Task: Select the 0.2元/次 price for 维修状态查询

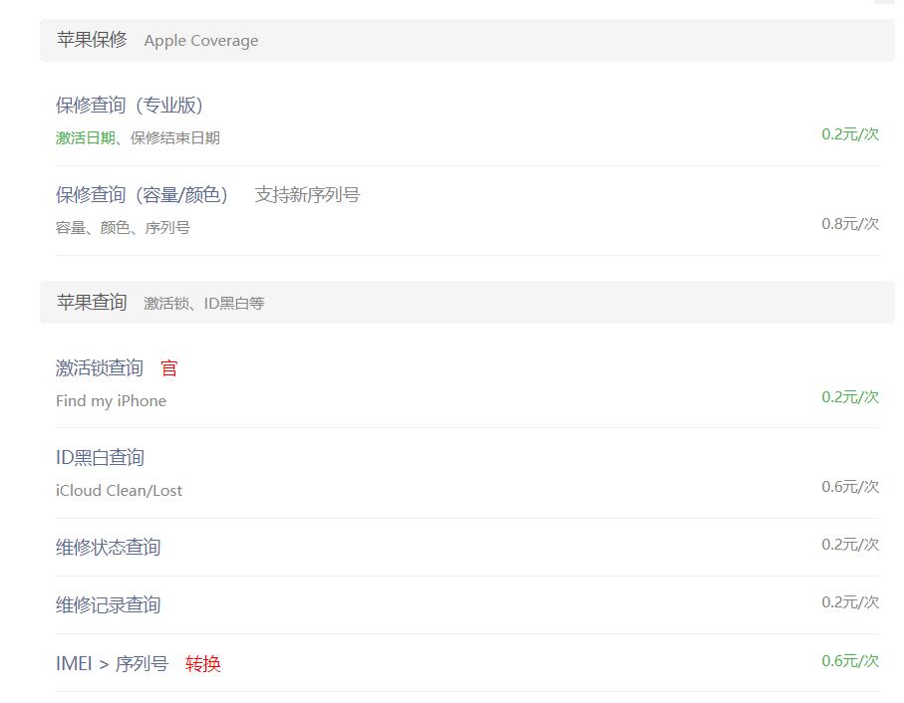Action: (x=850, y=545)
